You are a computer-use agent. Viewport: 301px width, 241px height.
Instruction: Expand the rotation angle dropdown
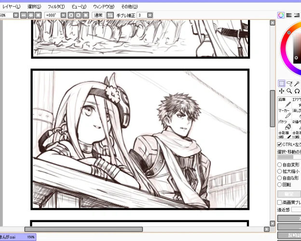pos(63,15)
